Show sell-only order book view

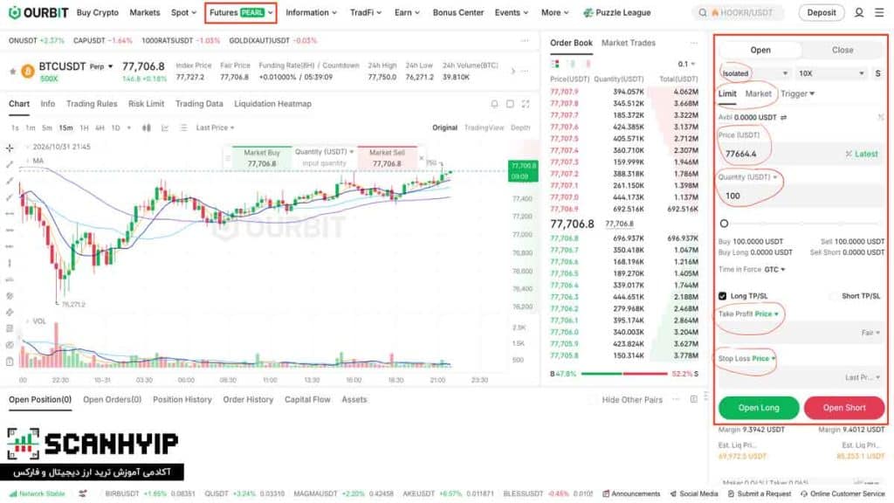click(x=588, y=64)
